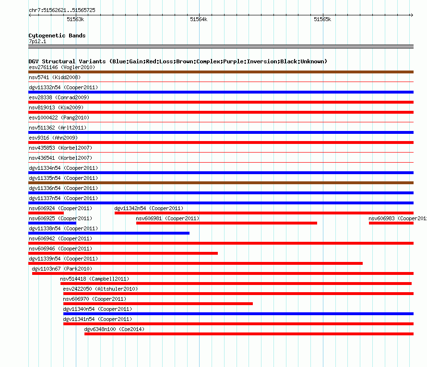Viewport: 427px width, 367px height.
Task: Click the red esv28338 loss bar
Action: pyautogui.click(x=221, y=102)
